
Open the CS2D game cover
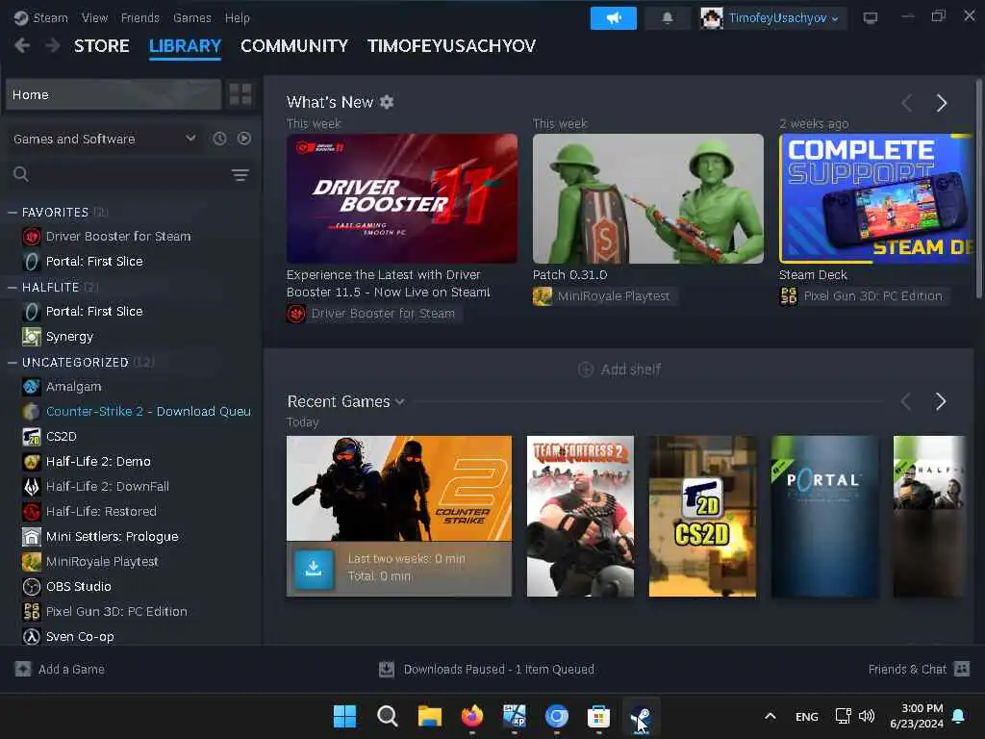tap(702, 516)
